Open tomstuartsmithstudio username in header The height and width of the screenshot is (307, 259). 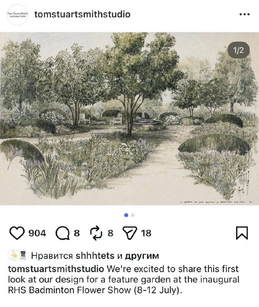[x=82, y=14]
